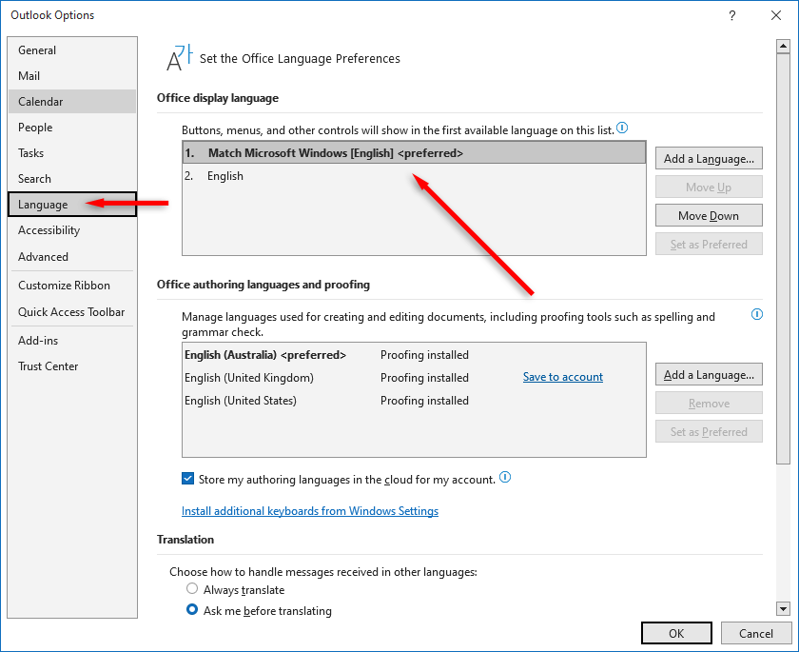Select English (United Kingdom) authoring language
The height and width of the screenshot is (652, 799).
(x=249, y=378)
